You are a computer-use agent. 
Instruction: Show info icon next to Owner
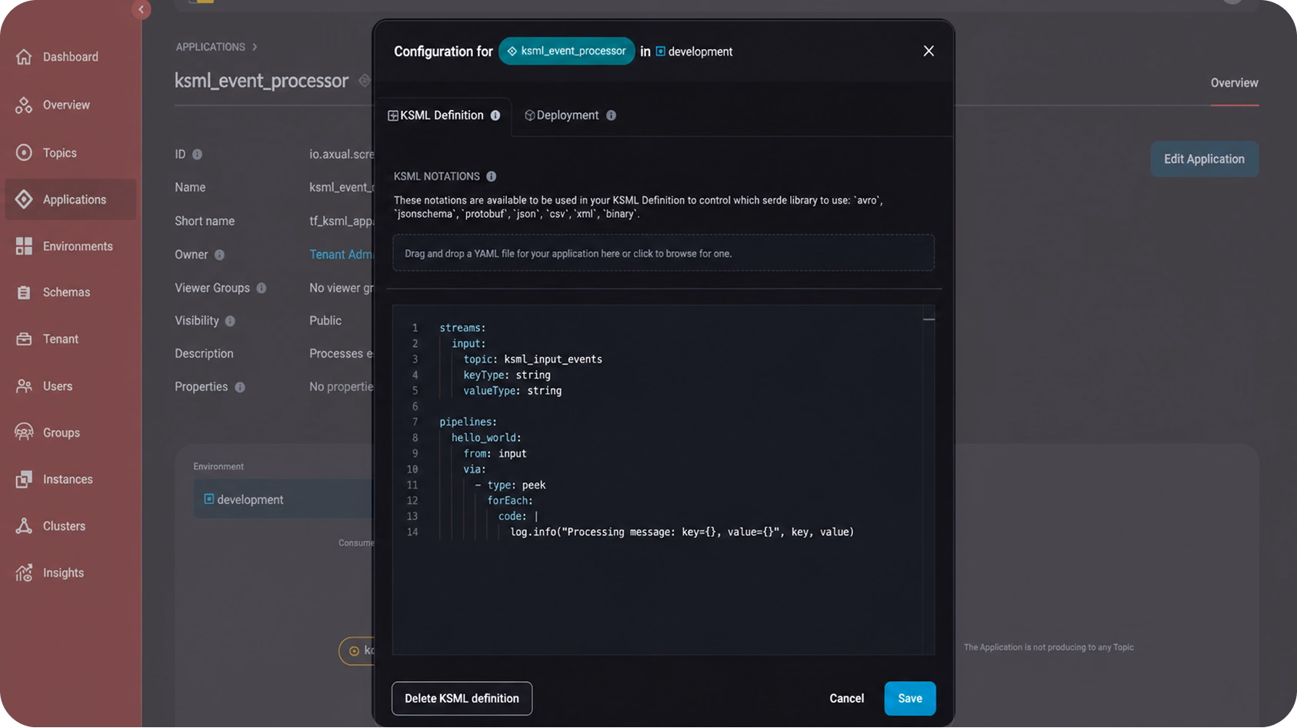pyautogui.click(x=219, y=255)
